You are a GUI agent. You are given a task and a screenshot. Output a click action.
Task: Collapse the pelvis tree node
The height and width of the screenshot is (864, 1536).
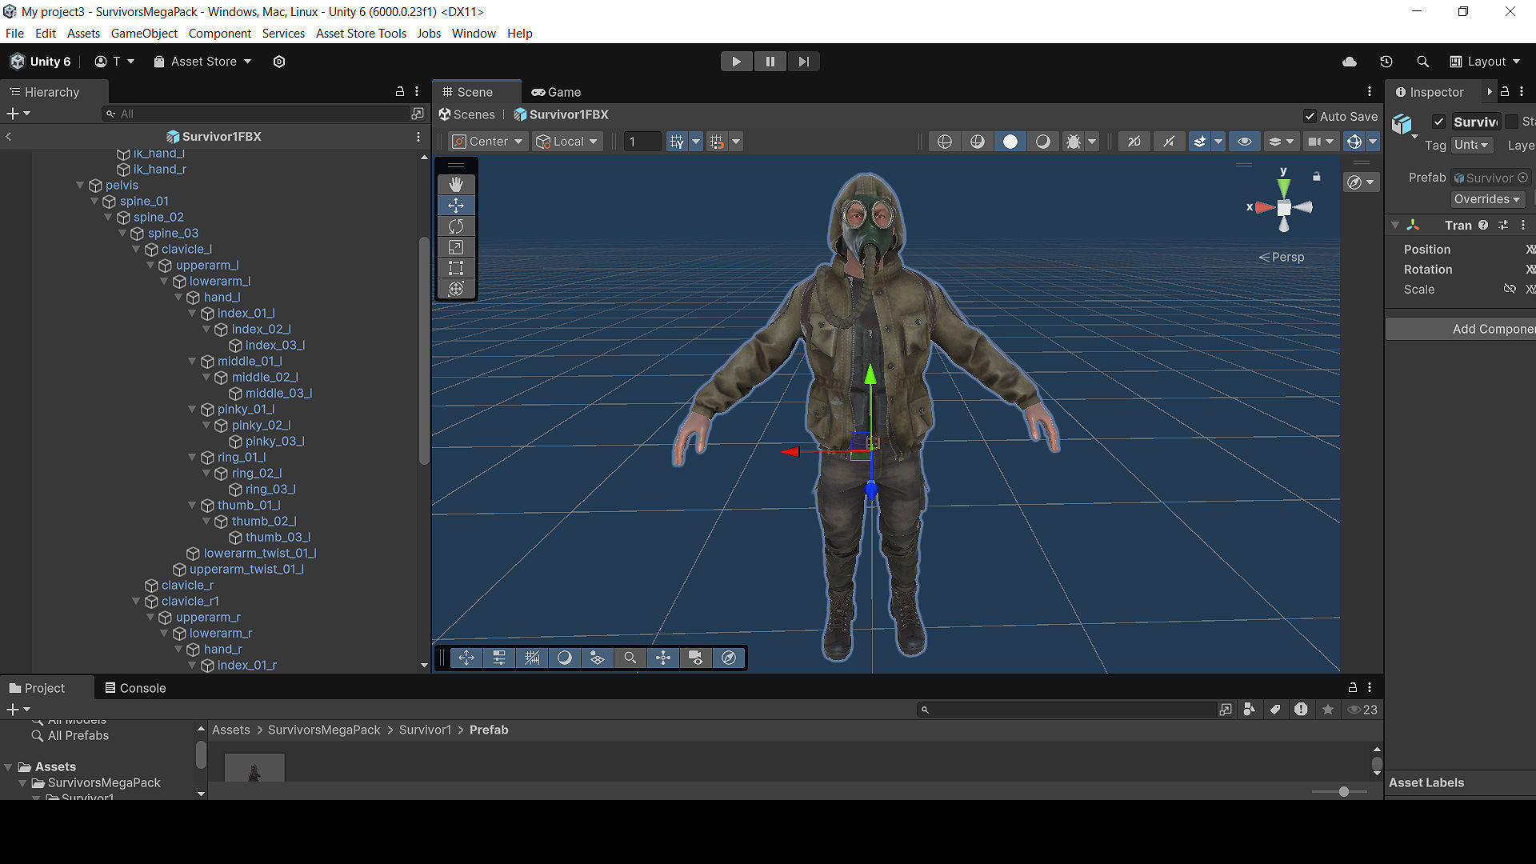pos(80,185)
